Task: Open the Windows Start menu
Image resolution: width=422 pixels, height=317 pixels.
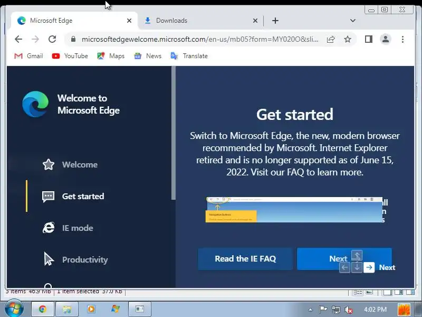Action: point(14,308)
